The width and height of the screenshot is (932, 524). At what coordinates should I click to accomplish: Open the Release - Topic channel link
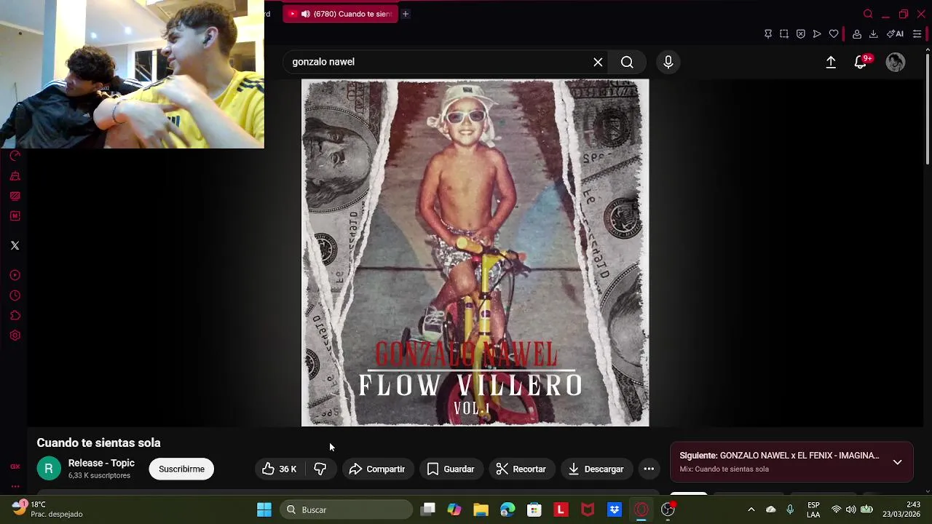click(x=101, y=463)
